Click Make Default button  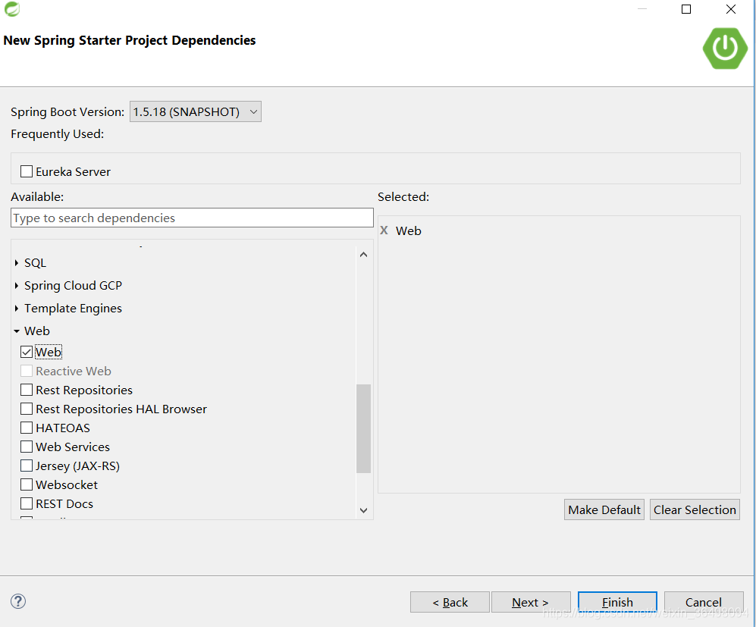tap(604, 509)
